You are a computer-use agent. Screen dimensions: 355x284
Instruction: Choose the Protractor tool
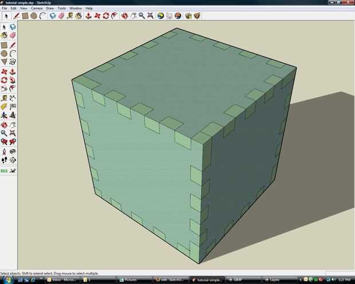click(x=4, y=107)
